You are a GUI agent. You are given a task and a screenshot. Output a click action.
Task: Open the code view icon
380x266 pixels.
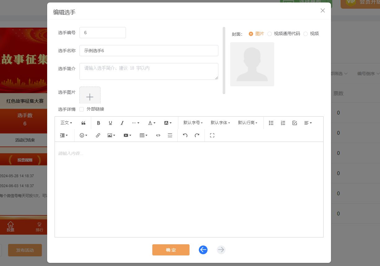[158, 135]
